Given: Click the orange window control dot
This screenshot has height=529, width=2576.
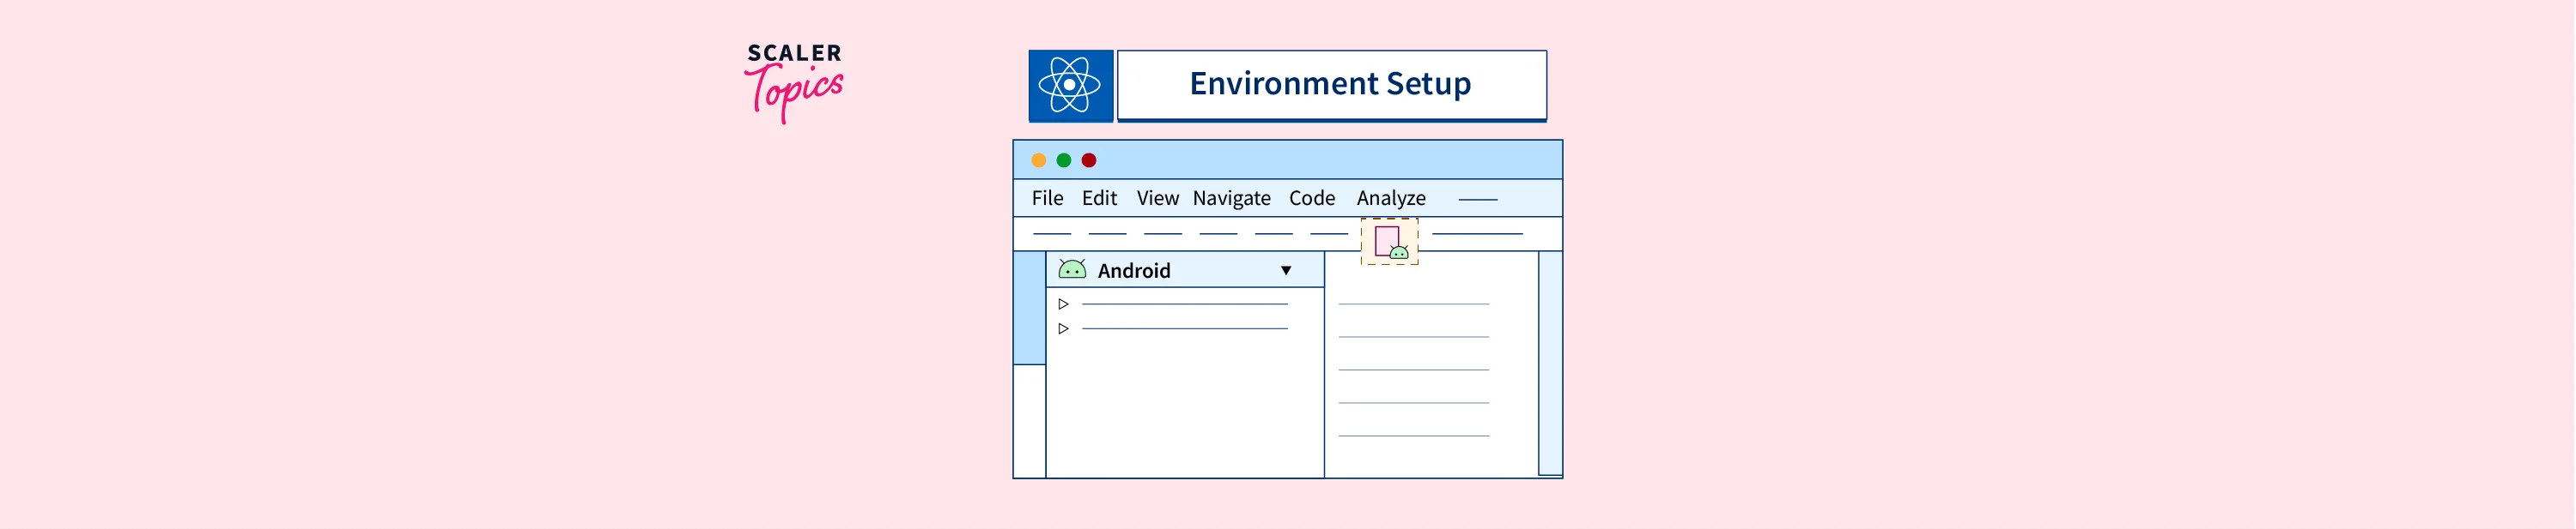Looking at the screenshot, I should point(1039,160).
